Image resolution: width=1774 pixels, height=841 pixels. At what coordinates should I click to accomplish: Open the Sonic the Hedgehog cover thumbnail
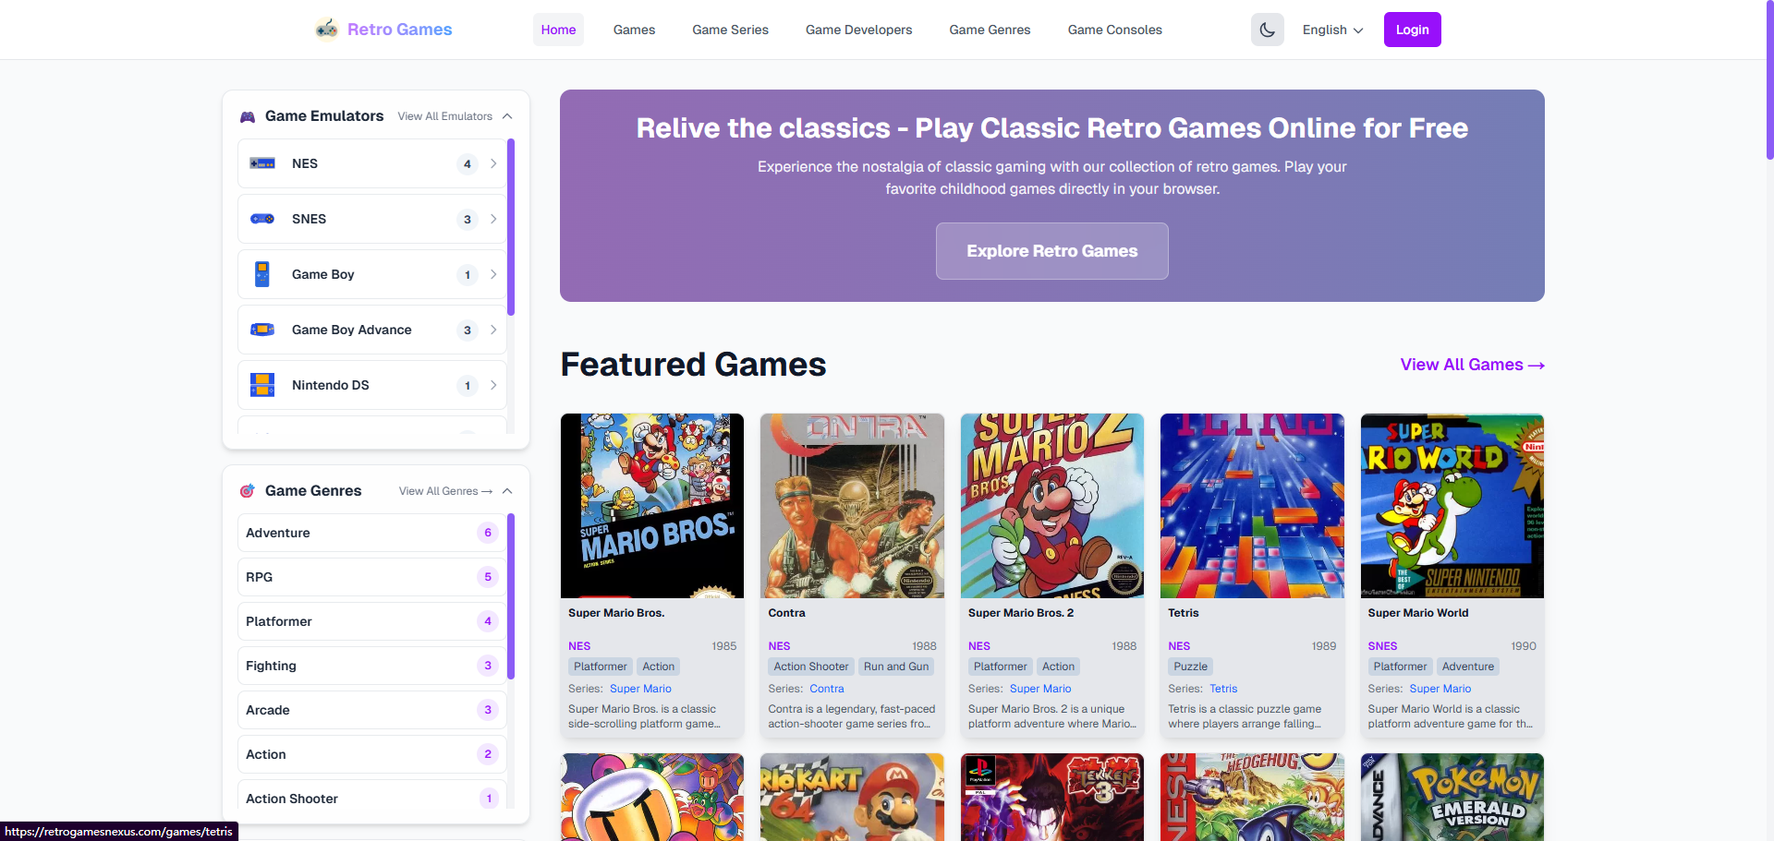pyautogui.click(x=1252, y=797)
